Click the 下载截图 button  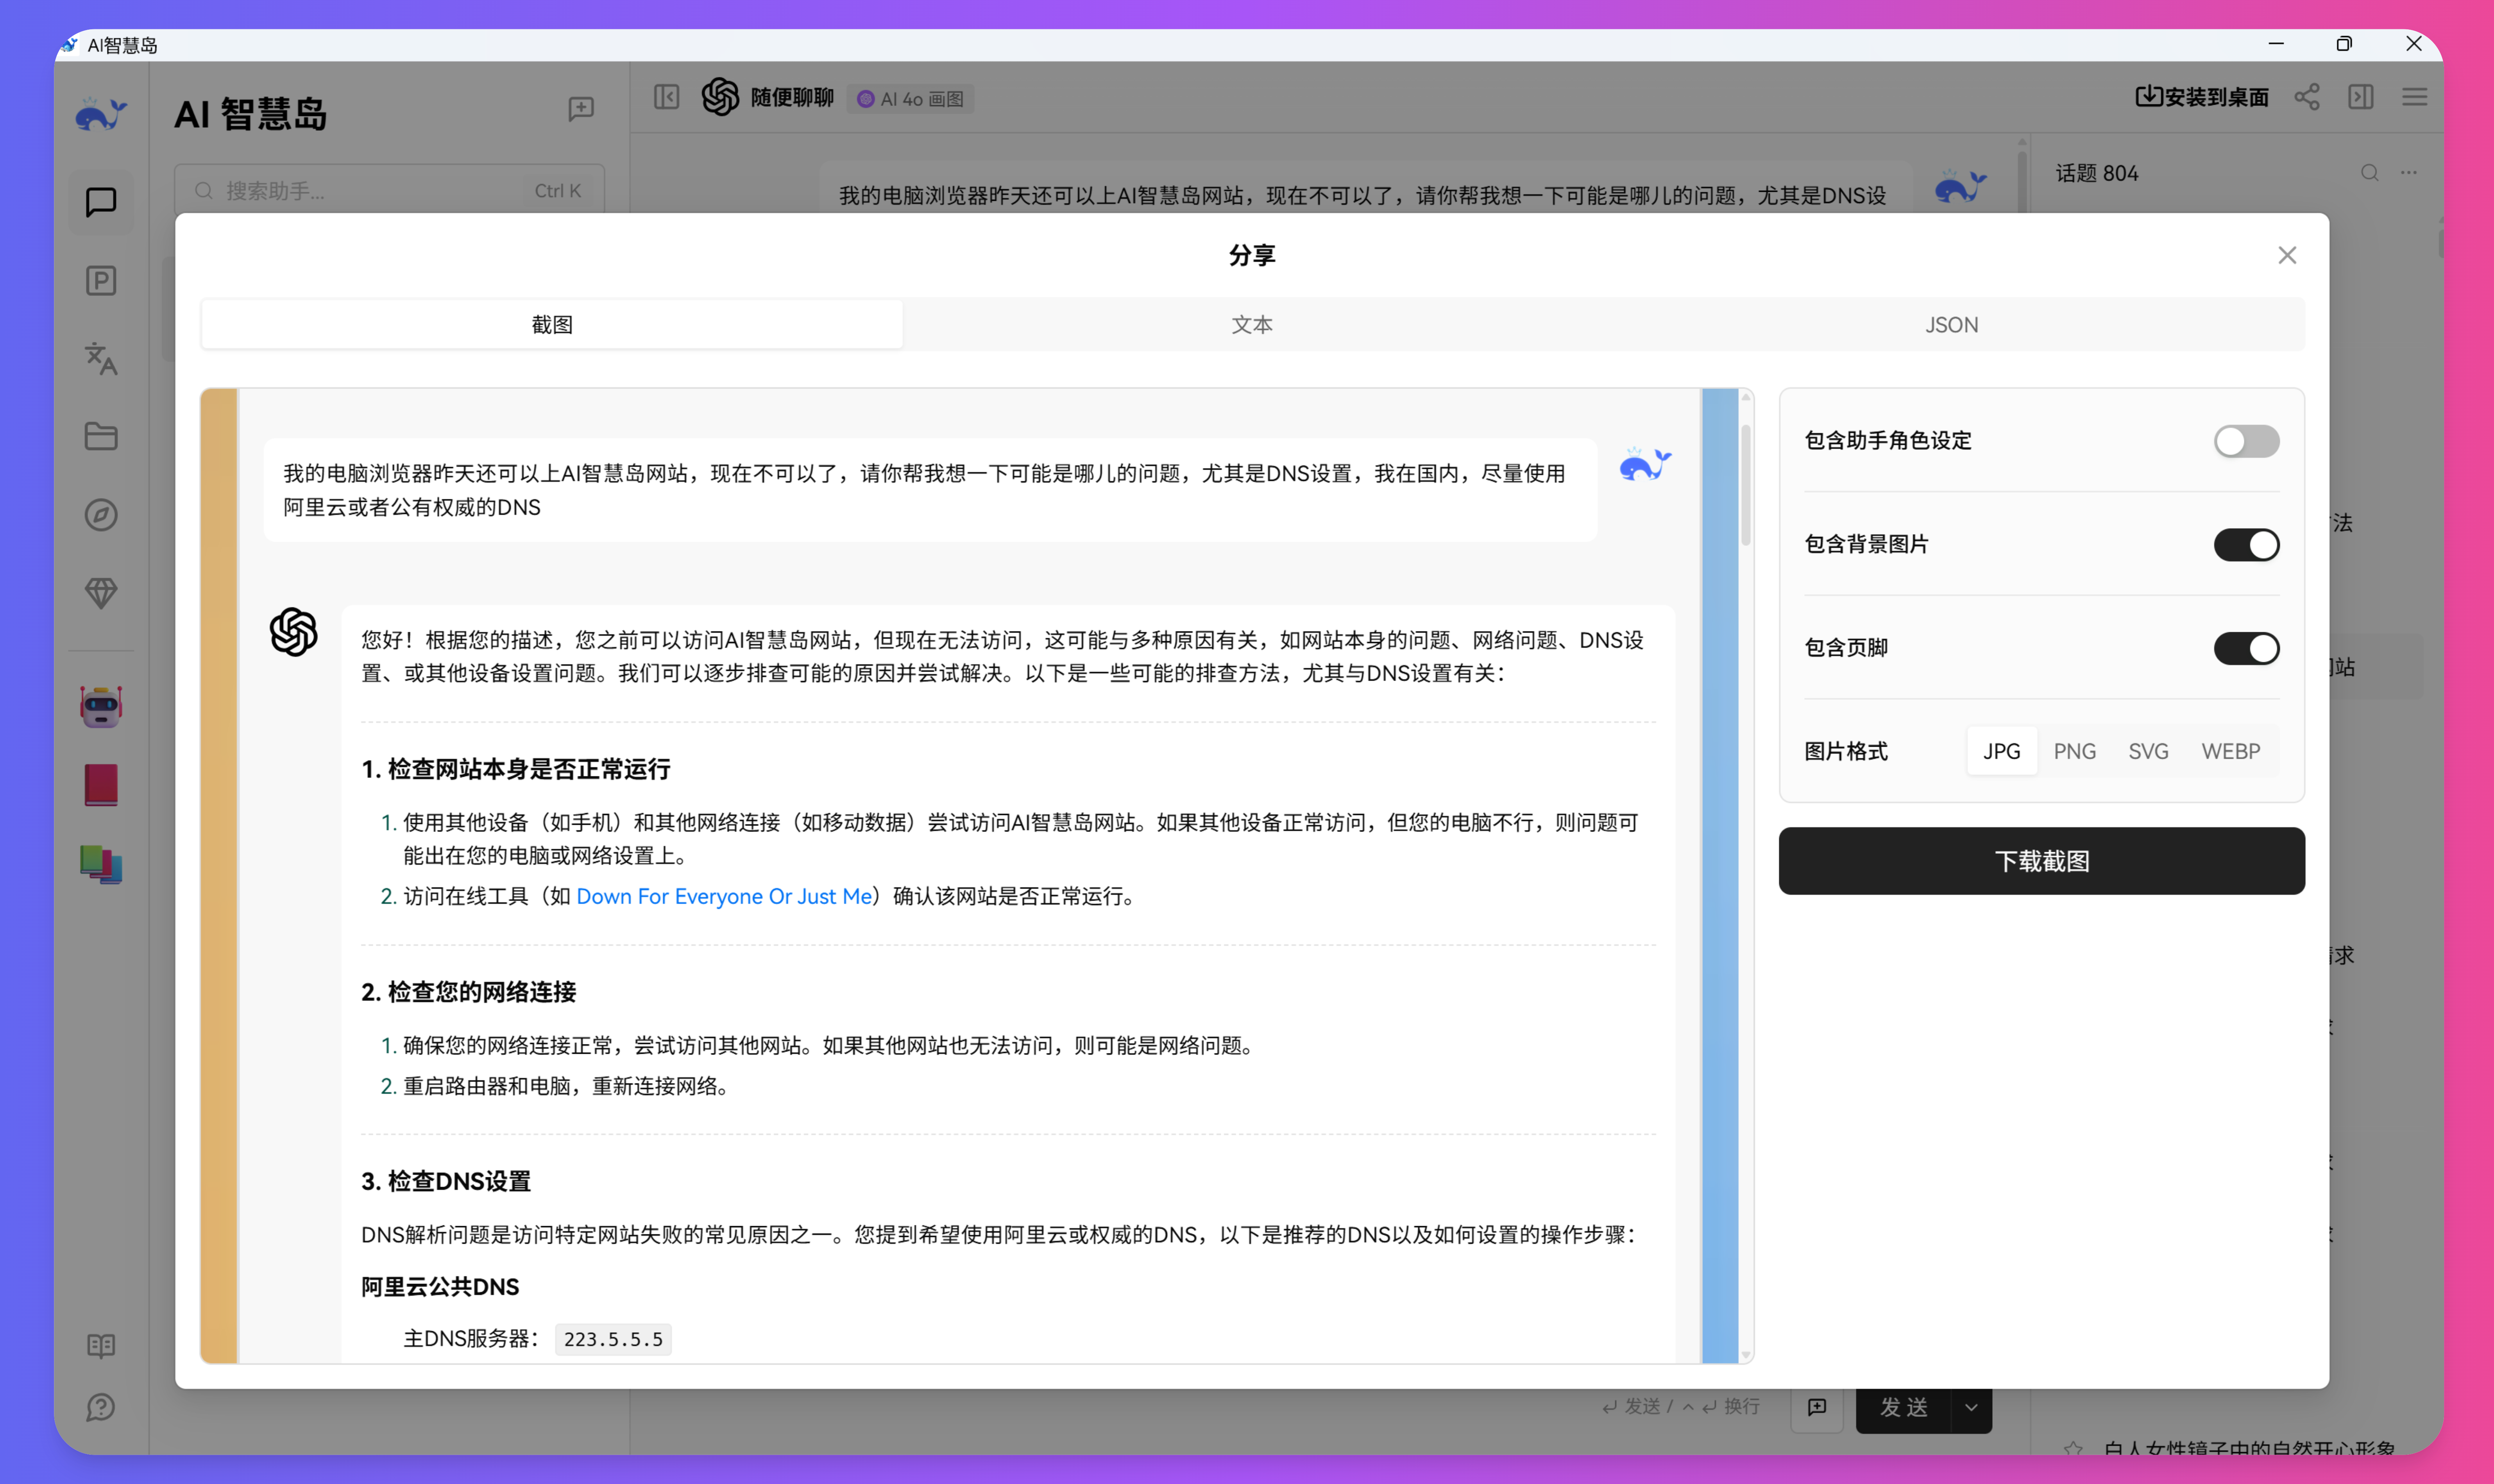click(2041, 861)
